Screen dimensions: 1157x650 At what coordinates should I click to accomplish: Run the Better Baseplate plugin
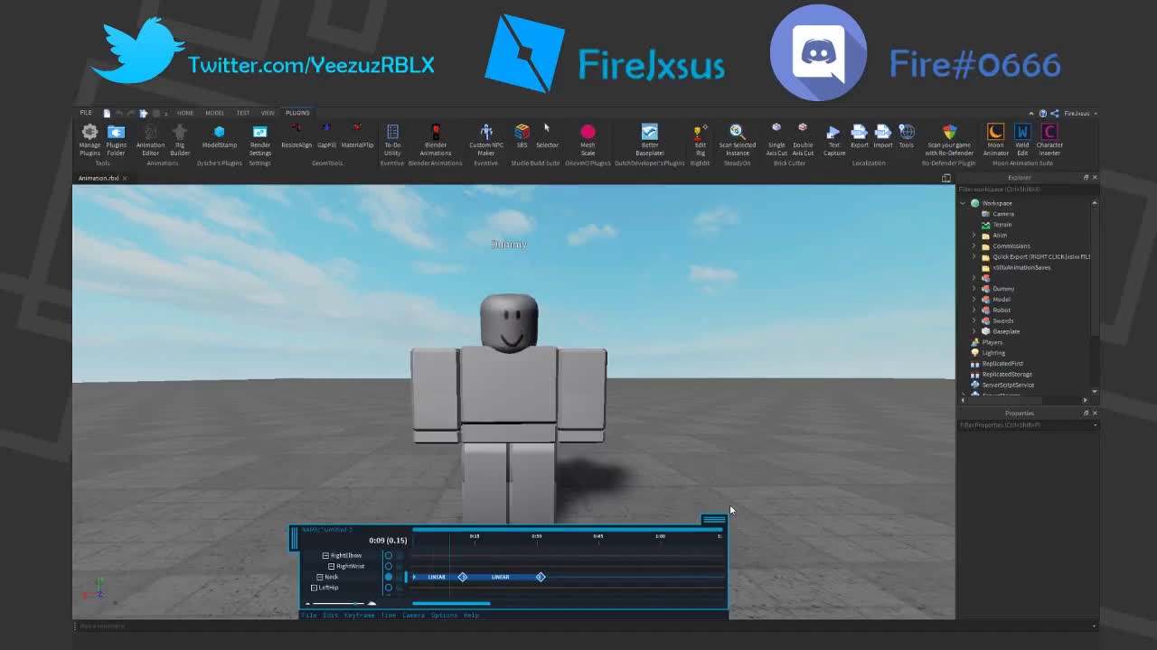point(650,140)
